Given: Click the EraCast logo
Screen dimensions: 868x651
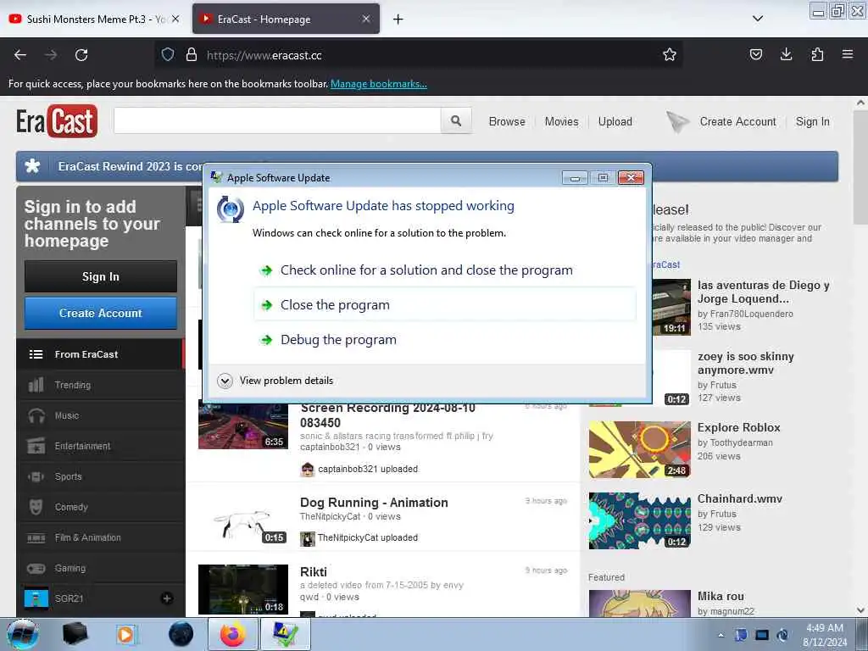Looking at the screenshot, I should pyautogui.click(x=57, y=120).
